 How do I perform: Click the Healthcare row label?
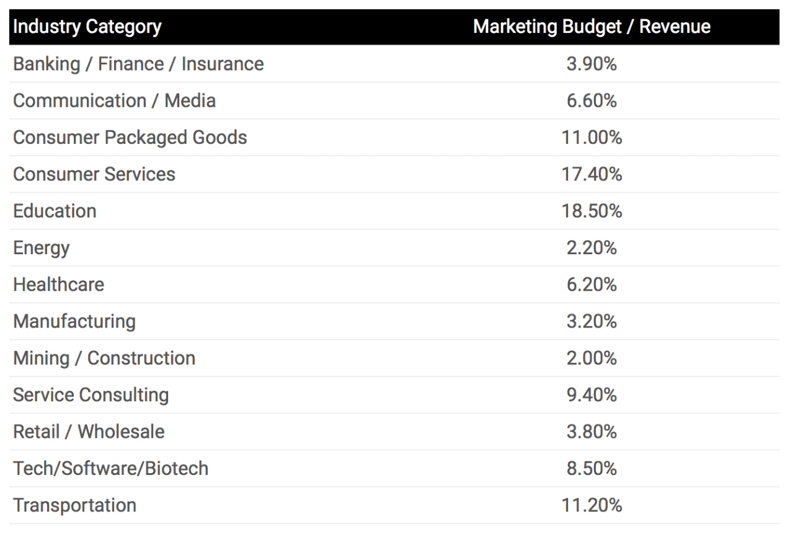[59, 285]
